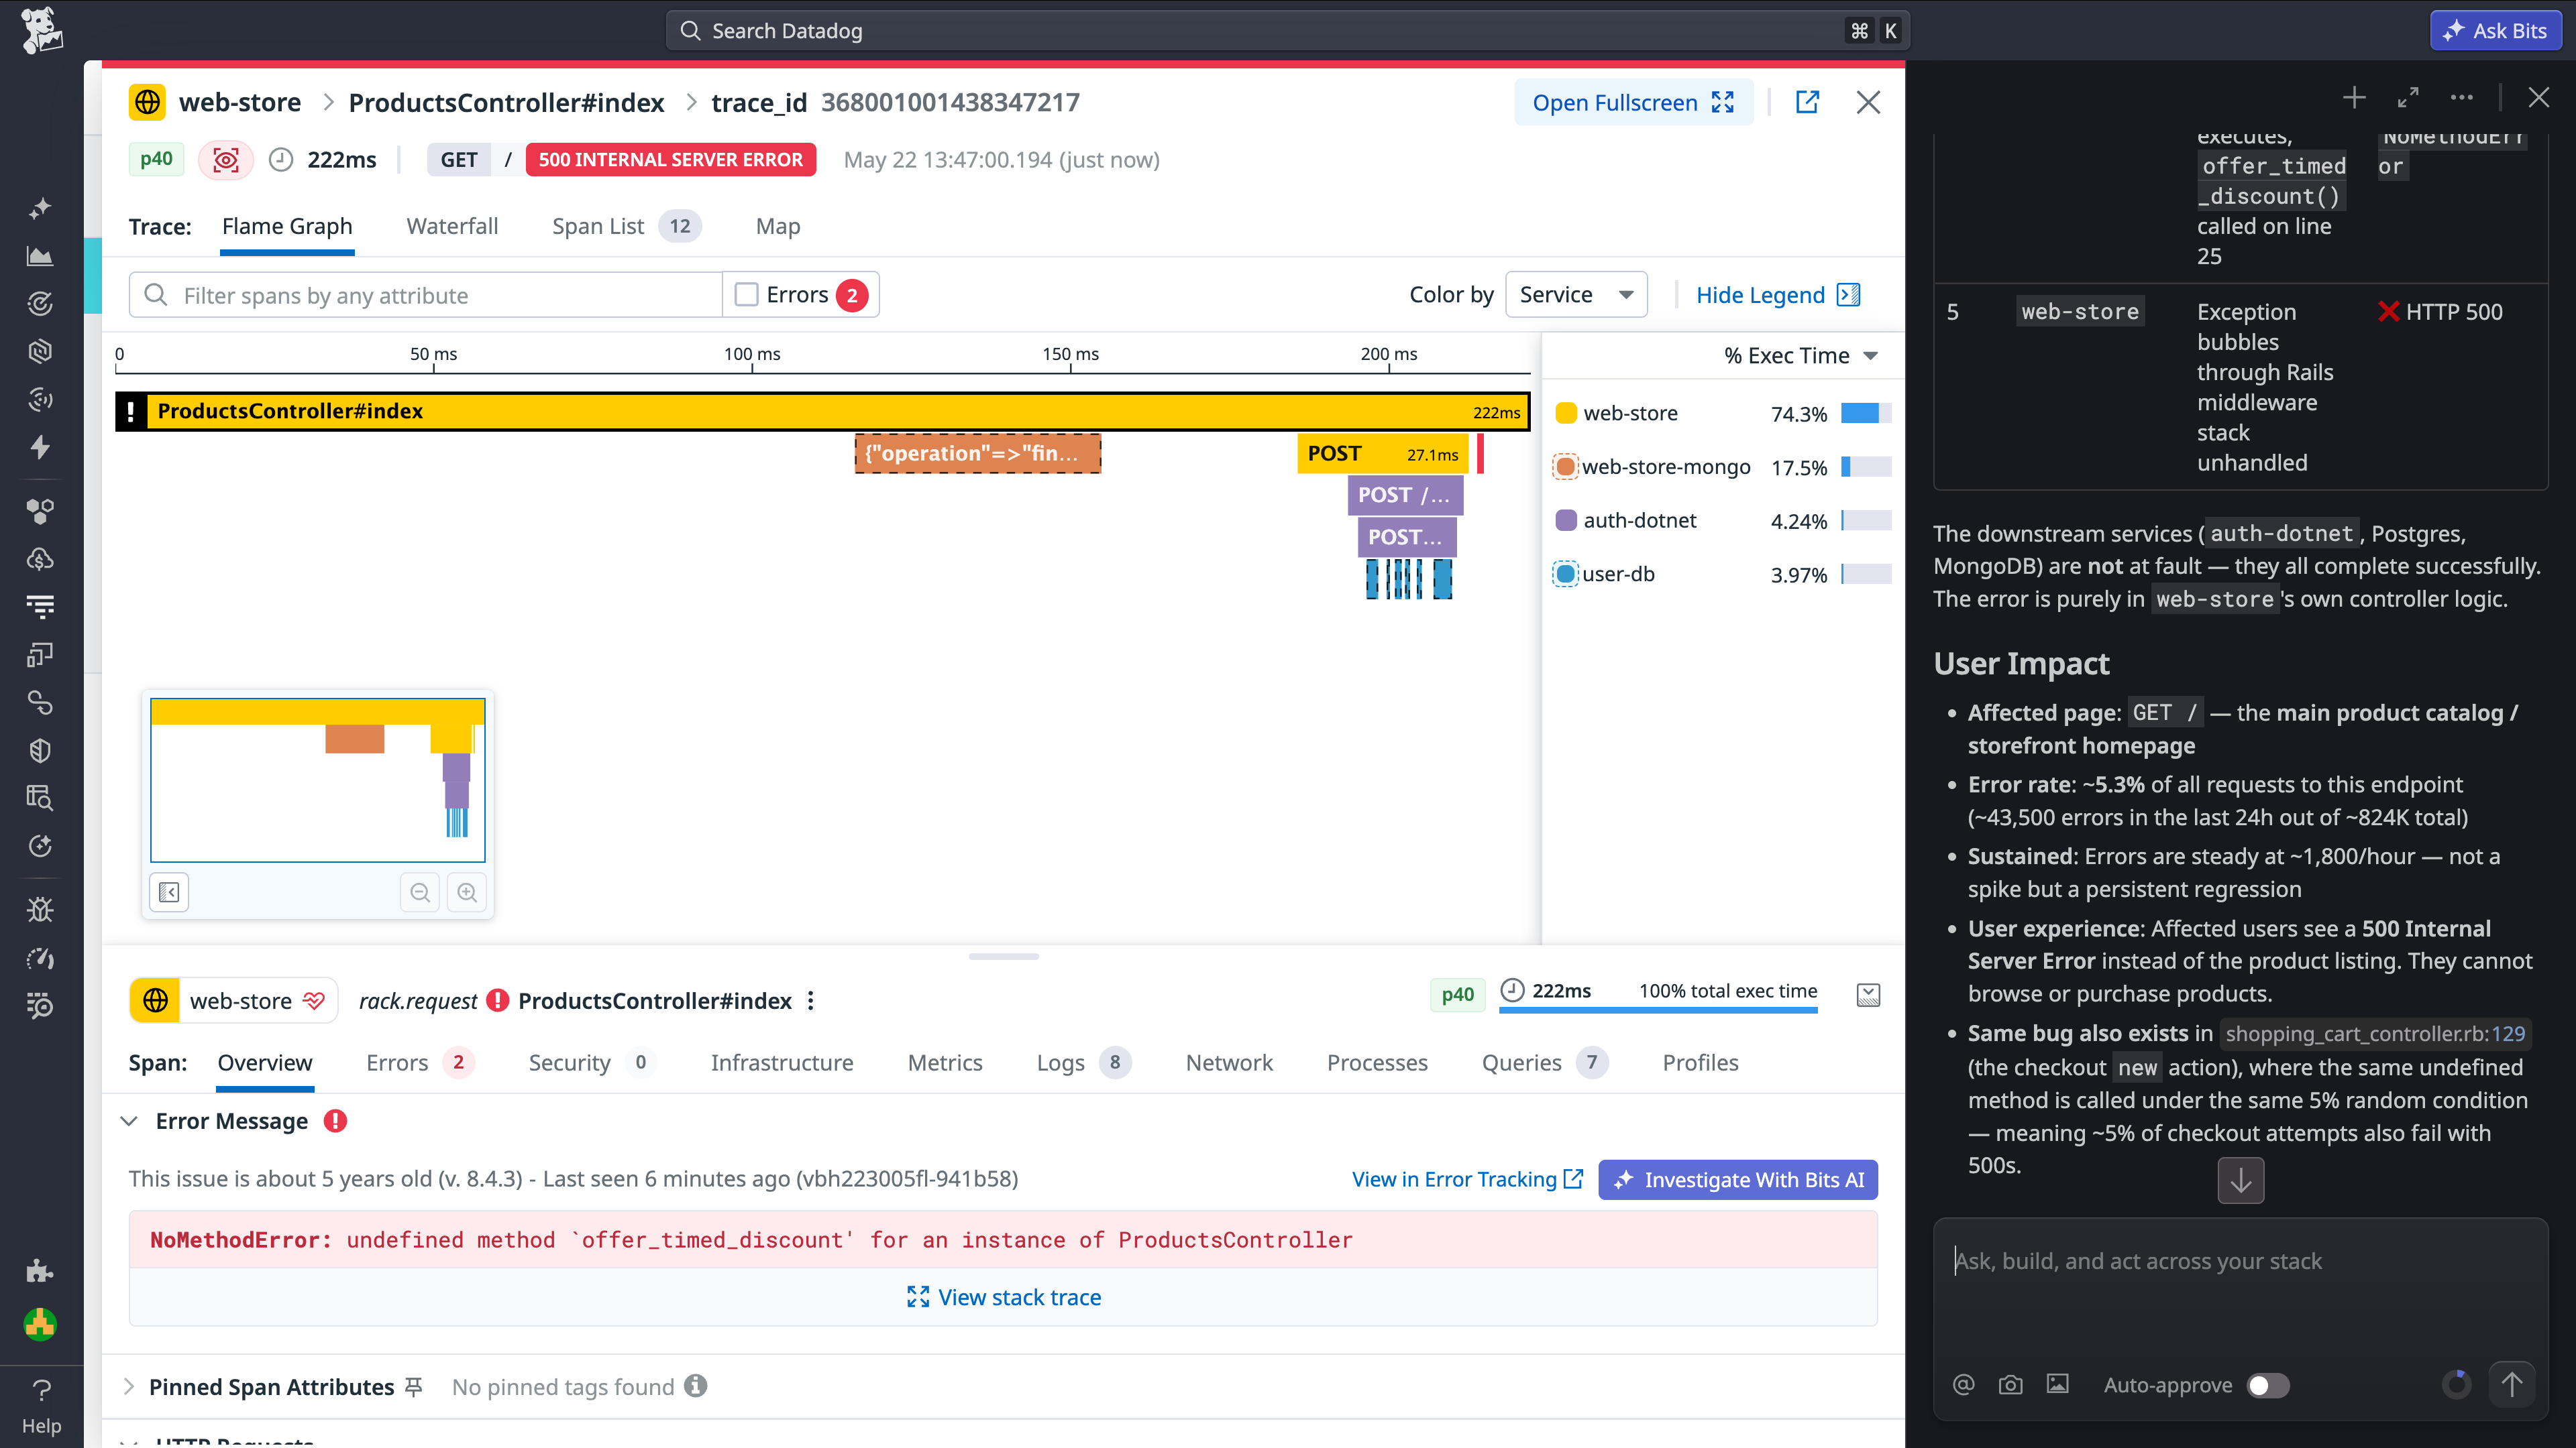
Task: Open the span Processes tab
Action: pos(1377,1063)
